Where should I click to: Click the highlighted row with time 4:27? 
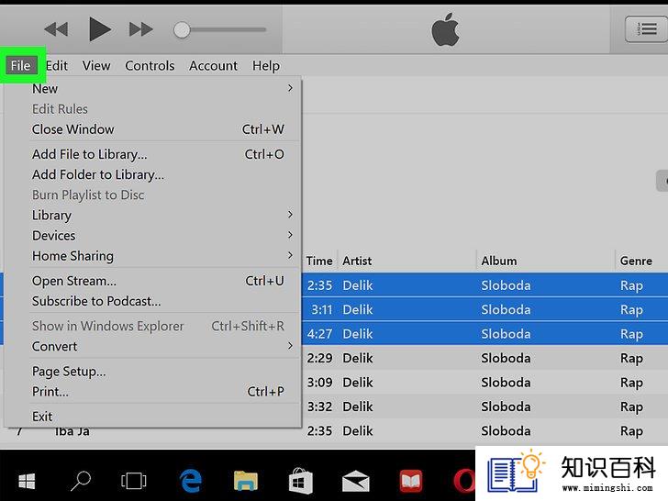pyautogui.click(x=484, y=334)
